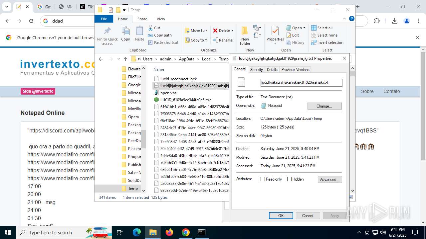Click the Edit command in the Open group
Screen dimensions: 426x239
pos(293,35)
